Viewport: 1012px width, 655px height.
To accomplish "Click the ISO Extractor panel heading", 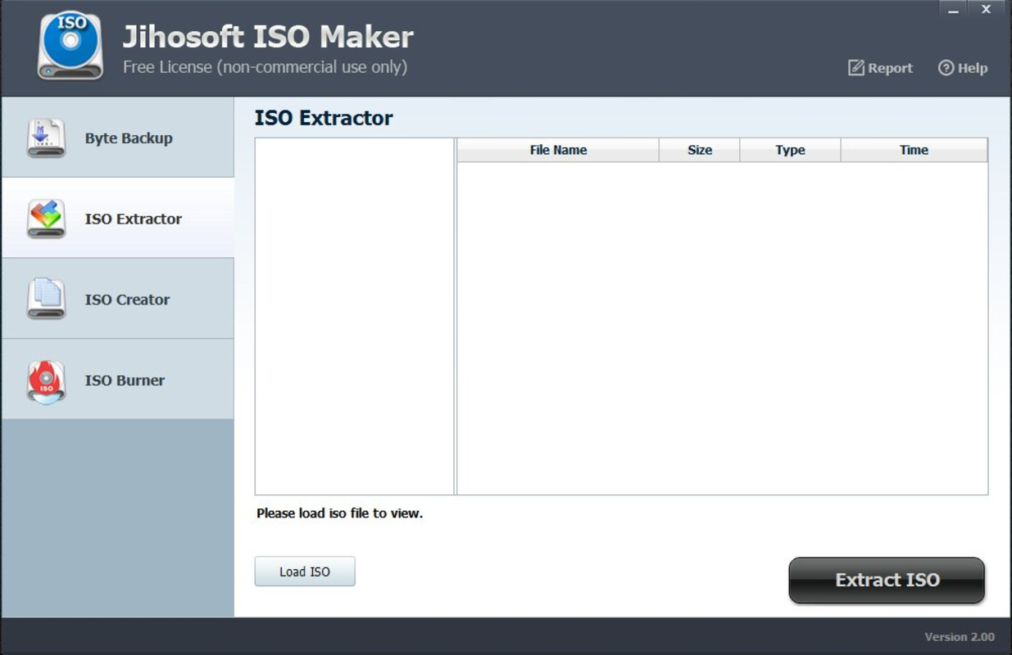I will 324,118.
